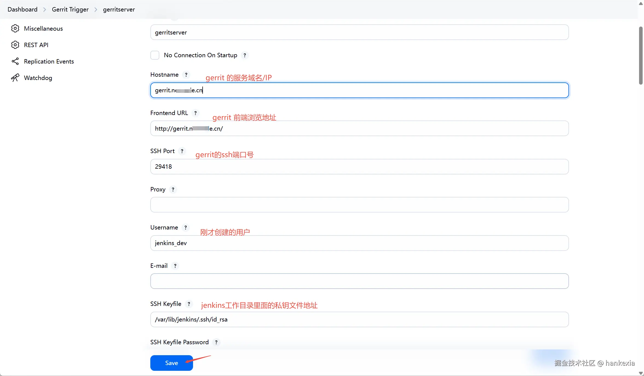The height and width of the screenshot is (376, 644).
Task: Open Replication Events sidebar item
Action: click(x=49, y=61)
